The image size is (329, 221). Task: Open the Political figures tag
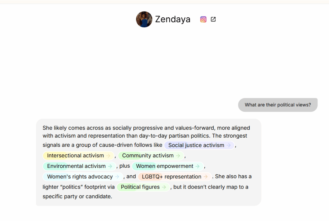coord(143,187)
